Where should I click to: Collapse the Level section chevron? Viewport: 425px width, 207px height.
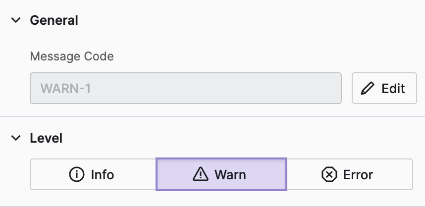[x=16, y=138]
